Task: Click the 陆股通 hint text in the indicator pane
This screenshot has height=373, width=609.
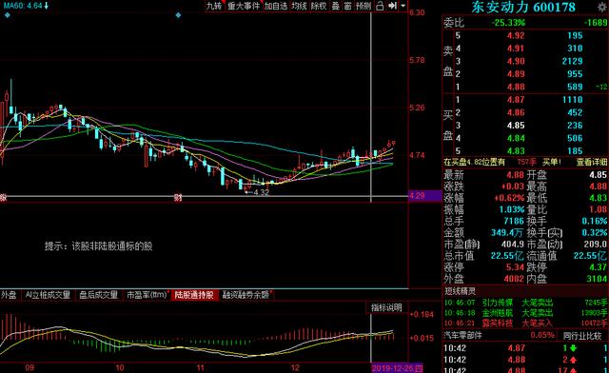Action: [x=99, y=245]
